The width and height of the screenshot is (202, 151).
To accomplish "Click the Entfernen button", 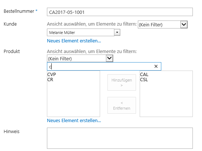I will 122,105.
